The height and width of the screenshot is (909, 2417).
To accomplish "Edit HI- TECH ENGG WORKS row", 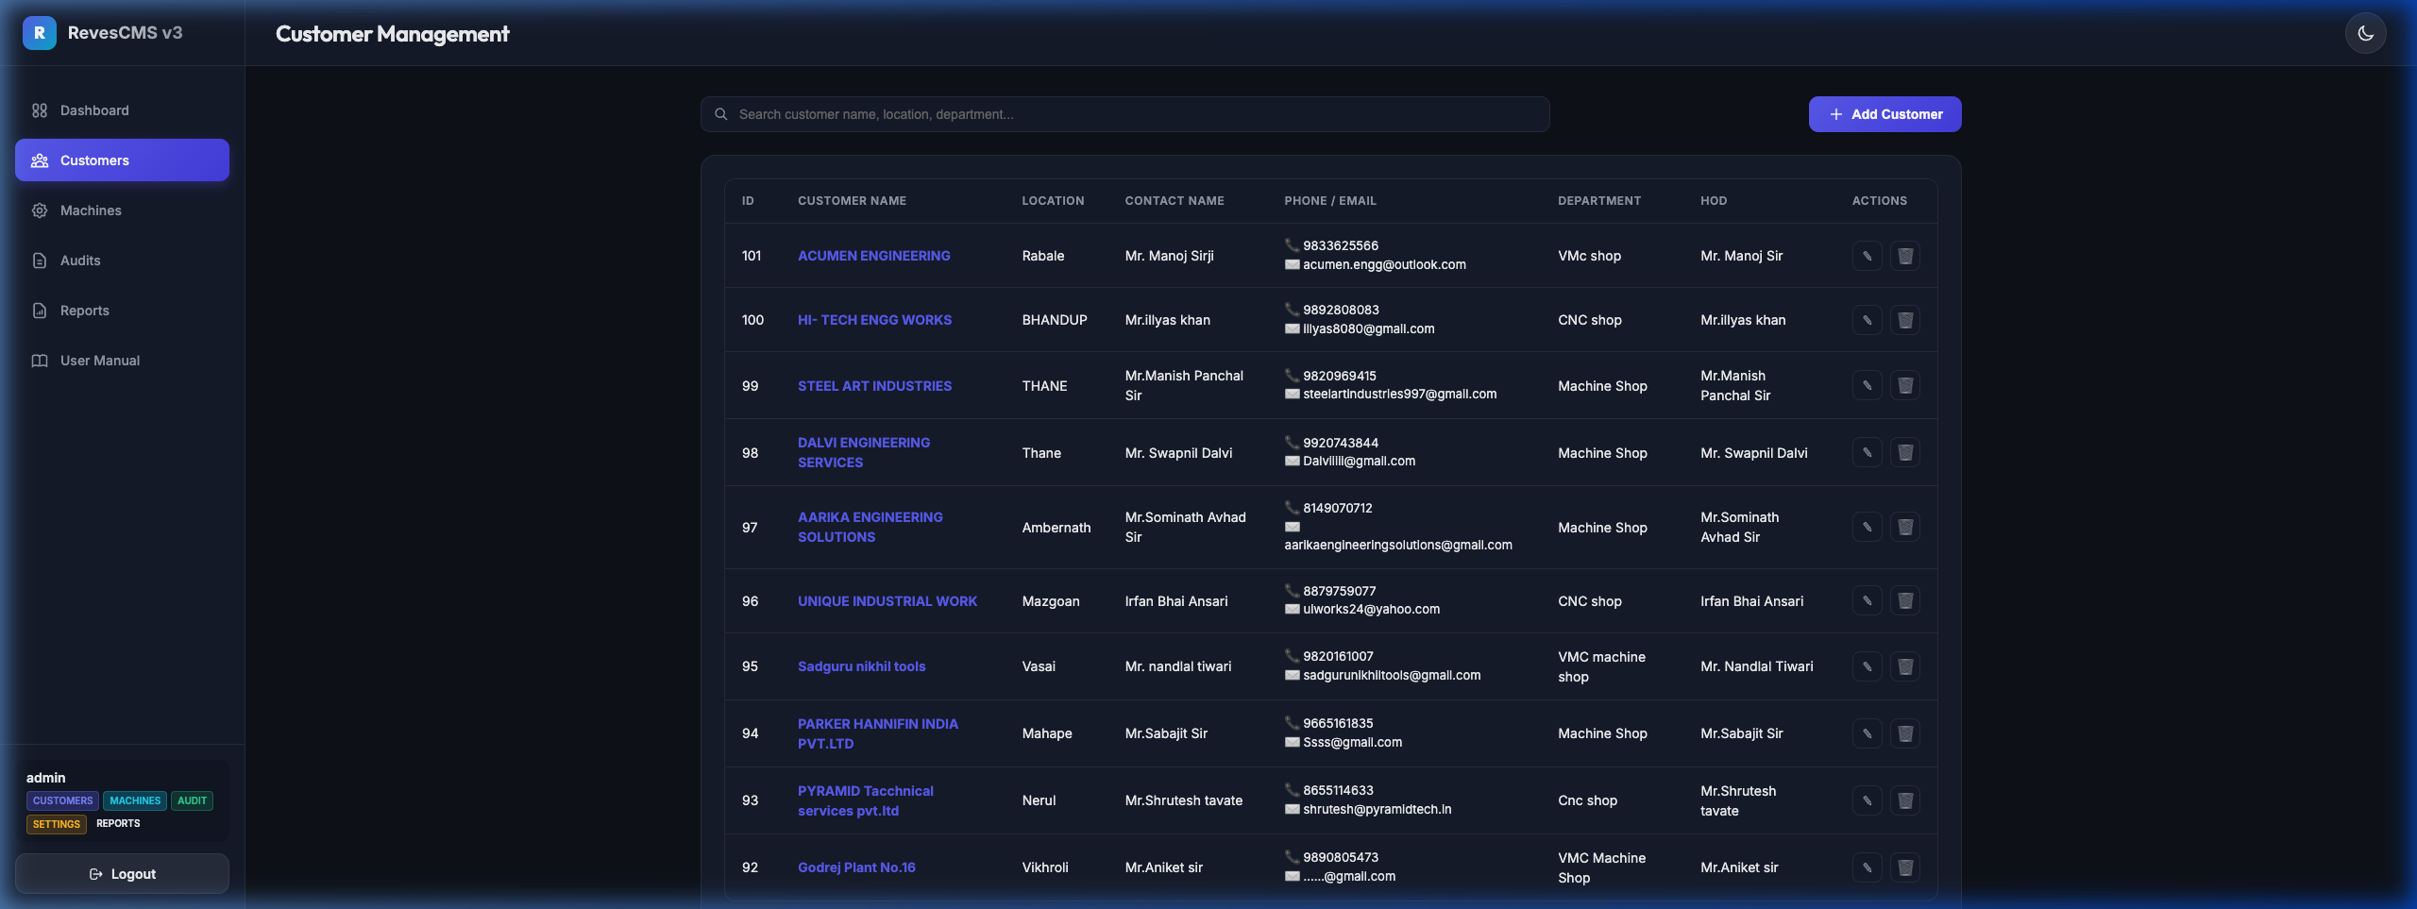I will click(1867, 320).
